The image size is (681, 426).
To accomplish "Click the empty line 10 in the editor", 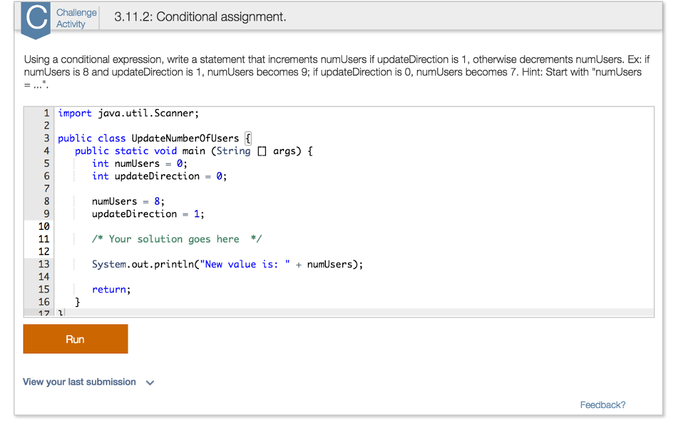I will pyautogui.click(x=200, y=226).
